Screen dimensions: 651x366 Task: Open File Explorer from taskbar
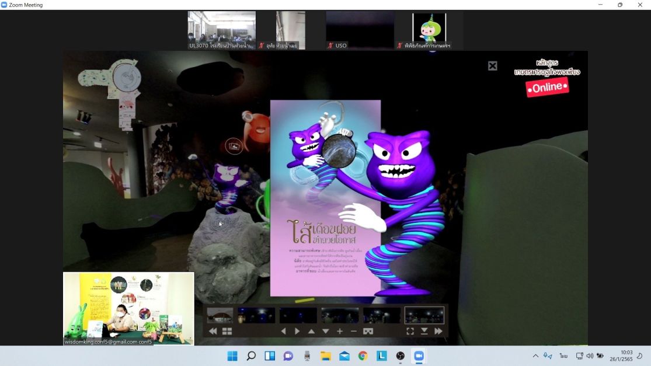tap(326, 356)
